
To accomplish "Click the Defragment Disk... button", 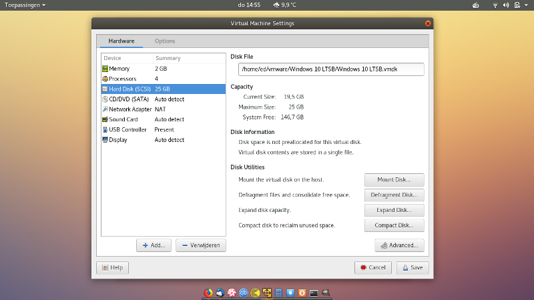I will [x=394, y=195].
